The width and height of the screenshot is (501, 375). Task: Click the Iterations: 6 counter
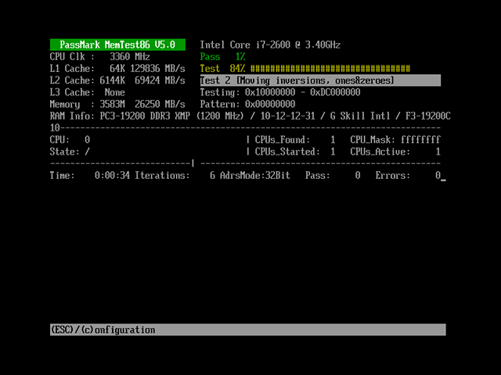click(x=175, y=176)
